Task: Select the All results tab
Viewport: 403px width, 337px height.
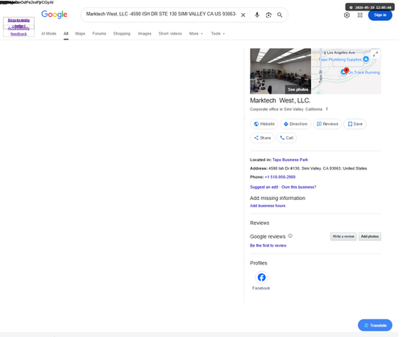Action: pyautogui.click(x=66, y=34)
